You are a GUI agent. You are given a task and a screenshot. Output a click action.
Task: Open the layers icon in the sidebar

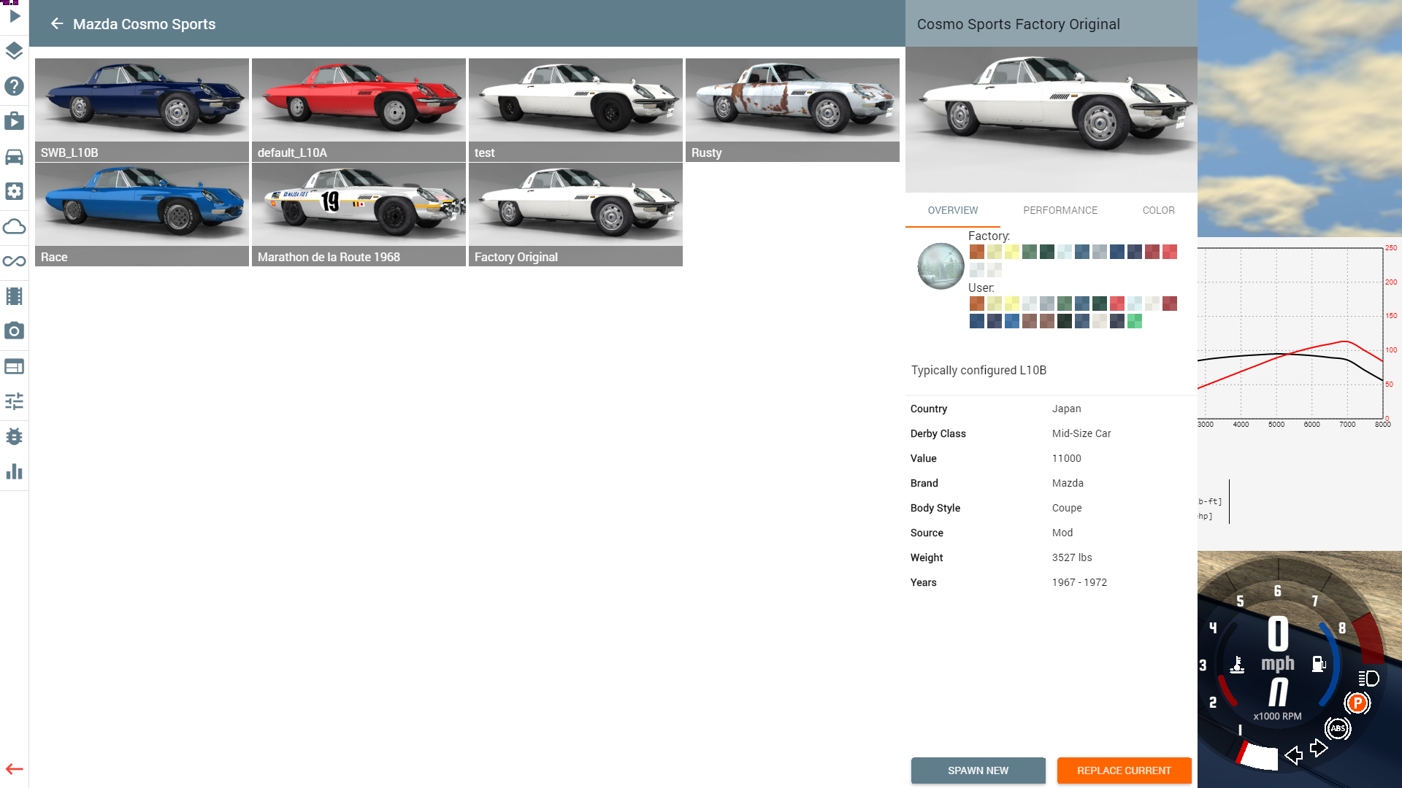click(15, 51)
